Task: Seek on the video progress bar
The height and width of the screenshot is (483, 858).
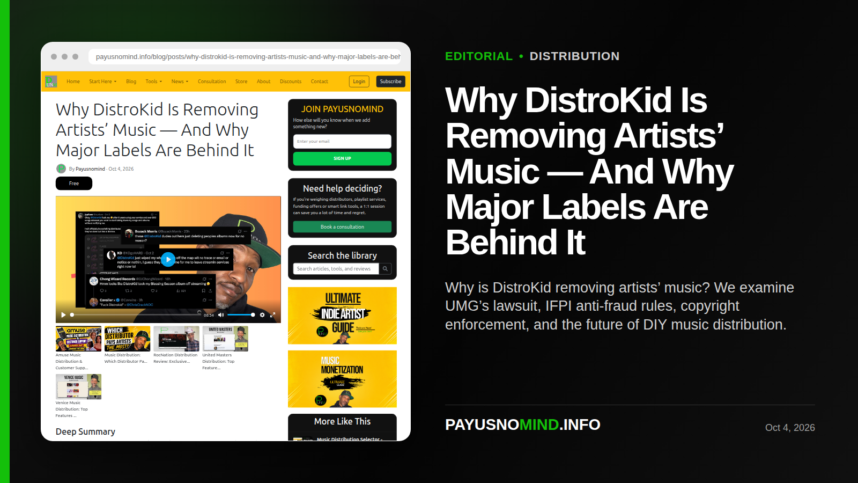Action: click(x=136, y=315)
